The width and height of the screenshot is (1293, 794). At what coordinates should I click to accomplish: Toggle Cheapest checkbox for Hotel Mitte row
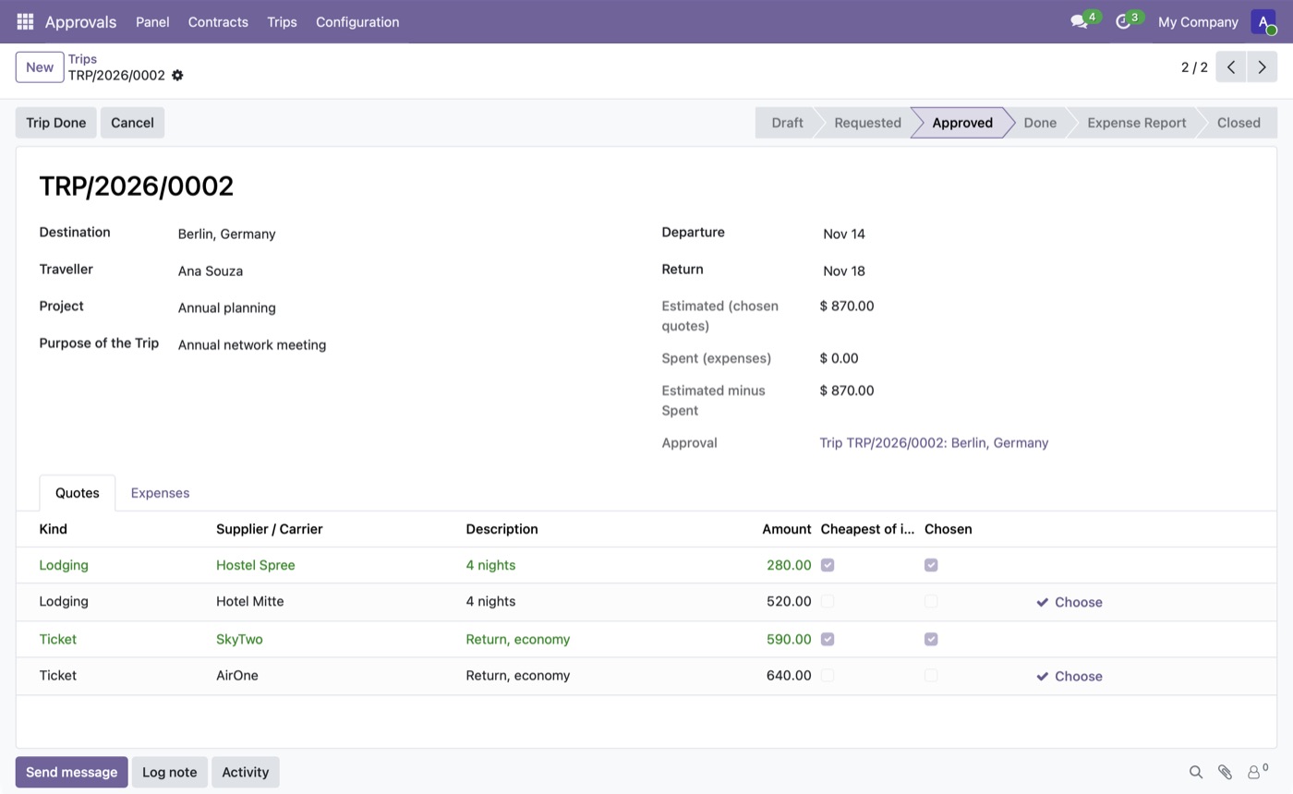click(828, 602)
